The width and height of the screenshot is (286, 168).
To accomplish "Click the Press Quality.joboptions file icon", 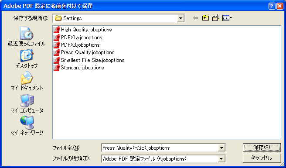I will 57,52.
